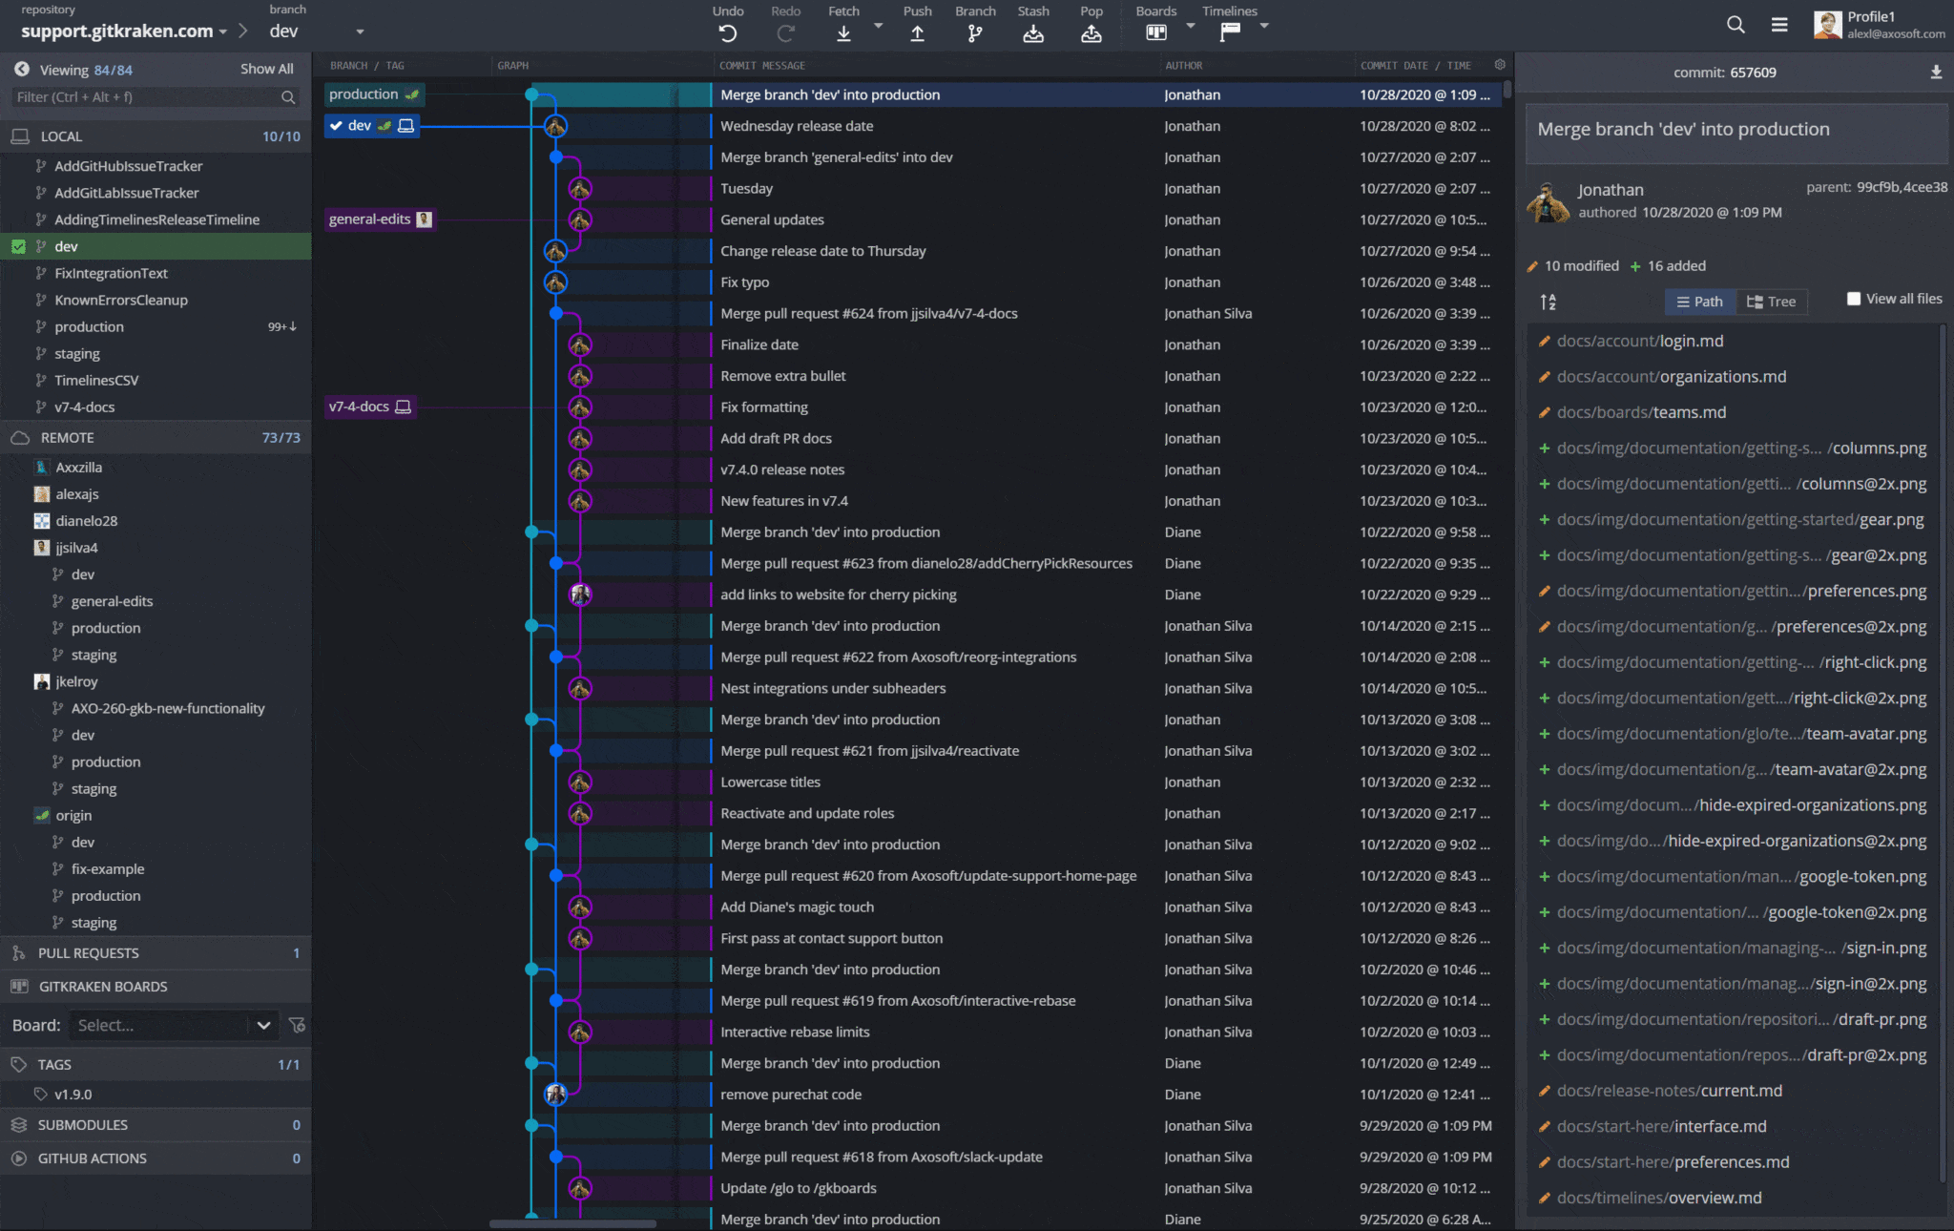1954x1231 pixels.
Task: Collapse the TAGS section
Action: tap(156, 1065)
